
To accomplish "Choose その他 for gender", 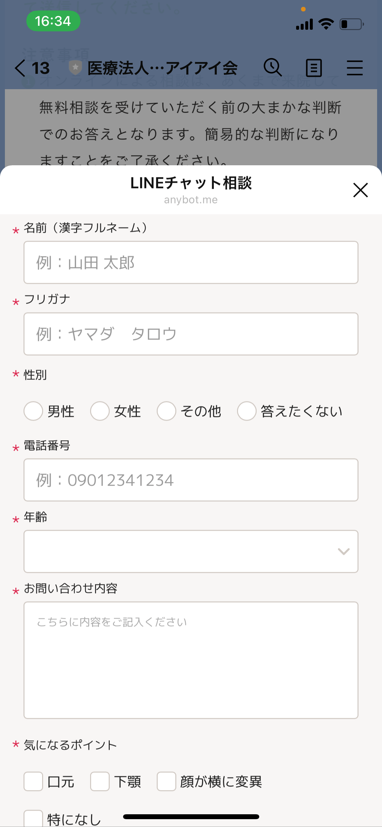I will [x=167, y=411].
